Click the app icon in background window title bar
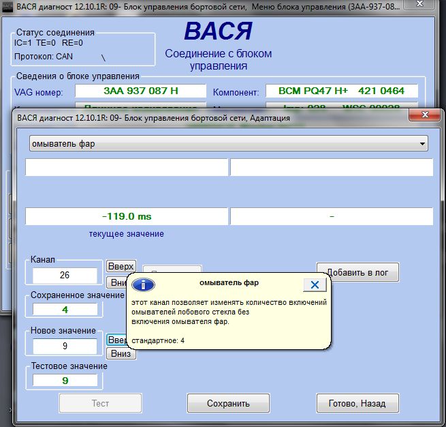The width and height of the screenshot is (446, 427). pos(7,7)
